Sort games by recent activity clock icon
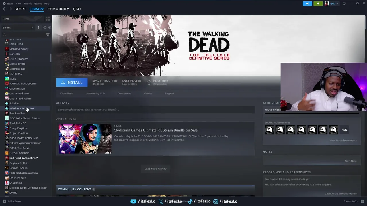The height and width of the screenshot is (206, 367). (x=45, y=27)
